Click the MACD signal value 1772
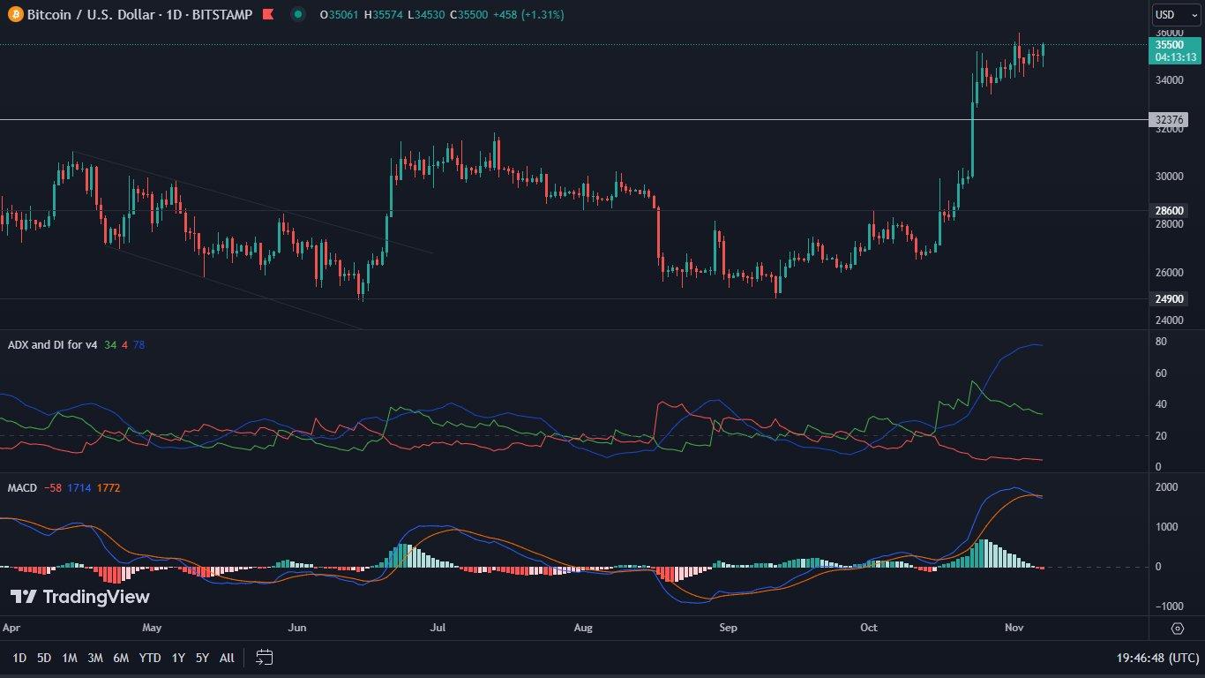1205x678 pixels. tap(109, 487)
